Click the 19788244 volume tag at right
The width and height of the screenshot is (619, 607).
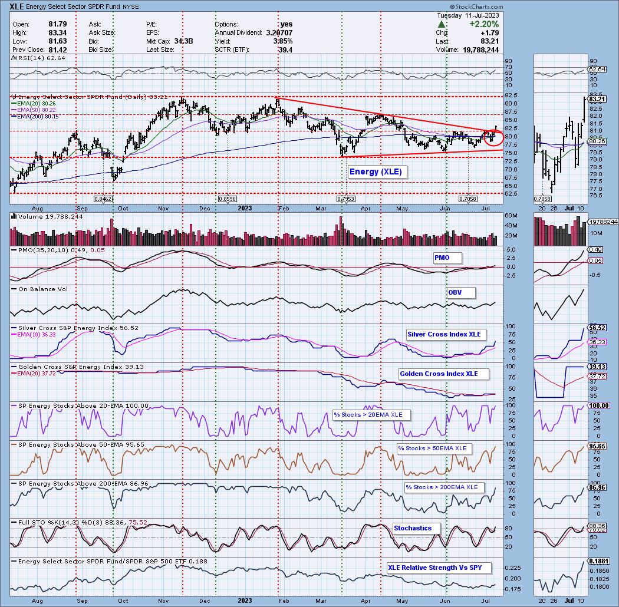click(x=603, y=222)
